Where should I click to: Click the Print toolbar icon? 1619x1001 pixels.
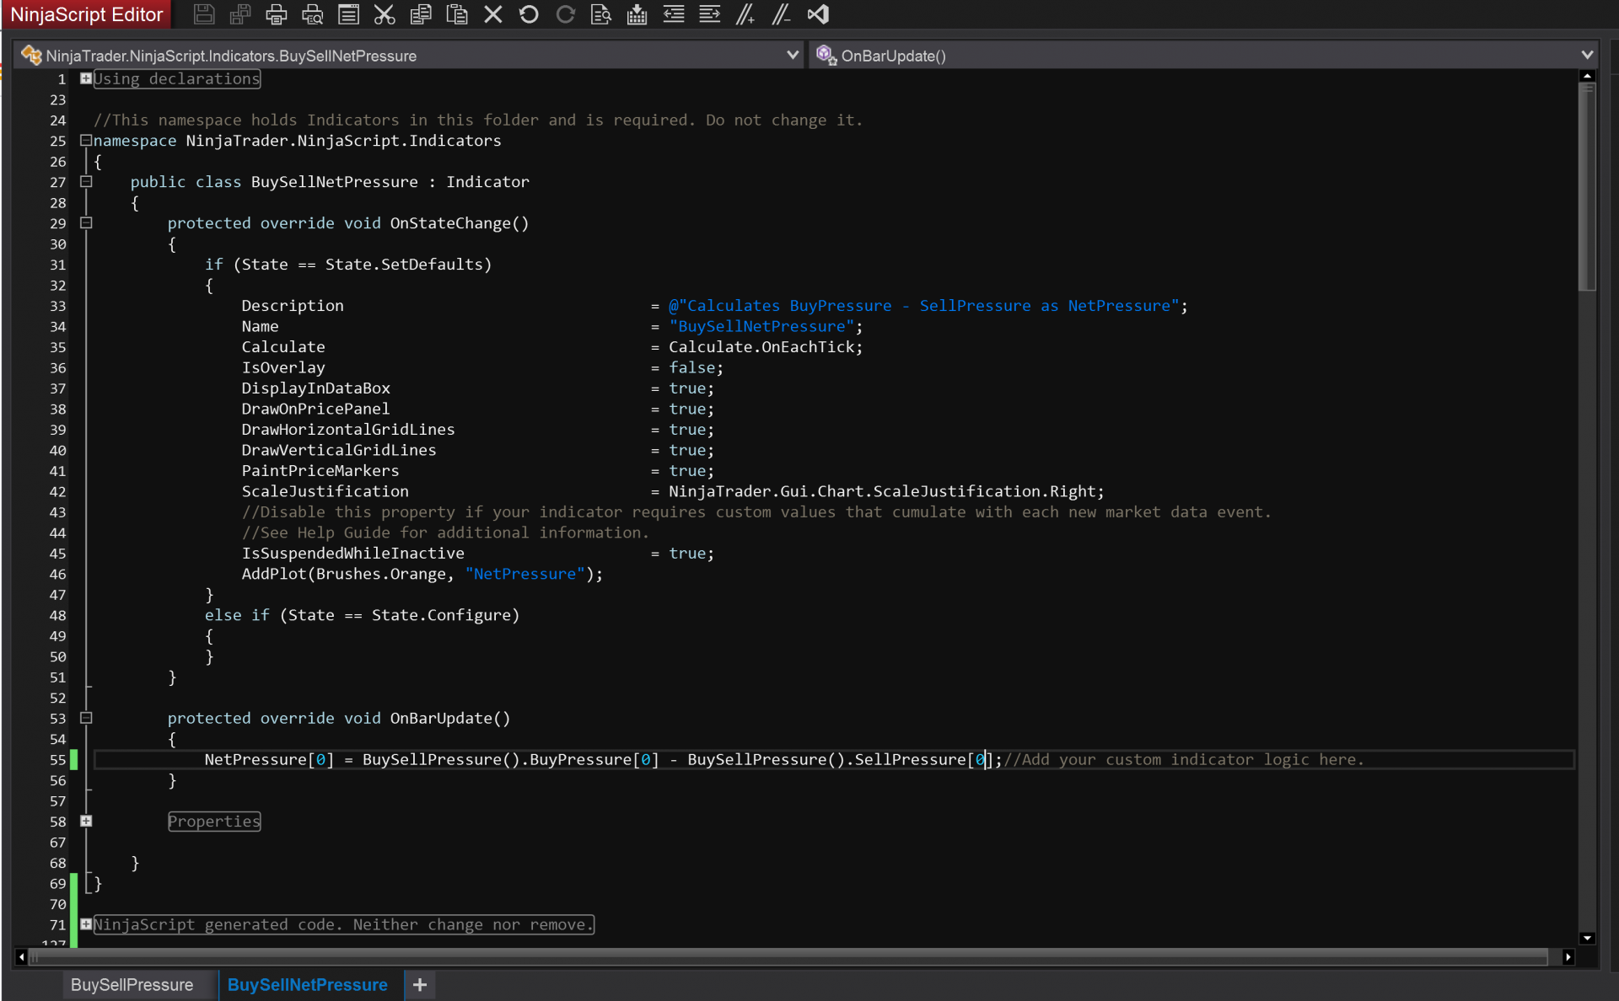(x=276, y=14)
